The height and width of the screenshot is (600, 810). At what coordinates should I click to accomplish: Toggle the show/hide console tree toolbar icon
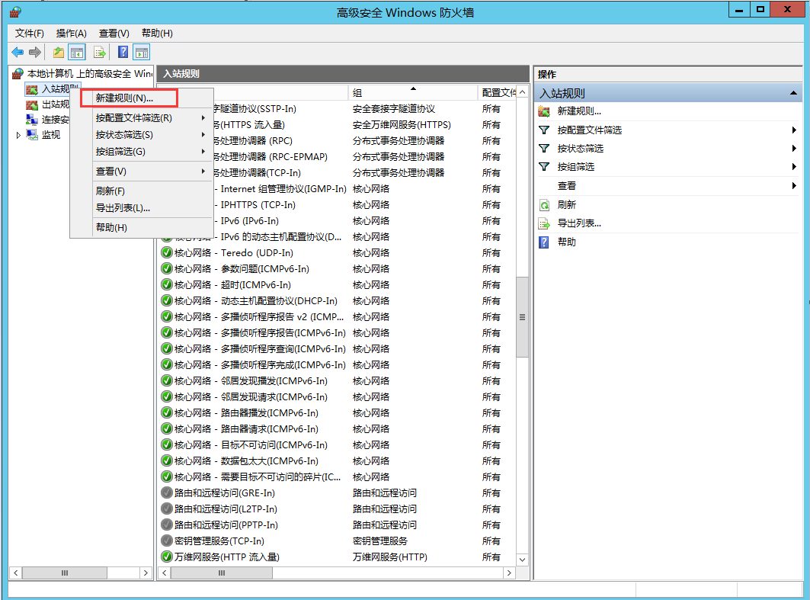(76, 53)
